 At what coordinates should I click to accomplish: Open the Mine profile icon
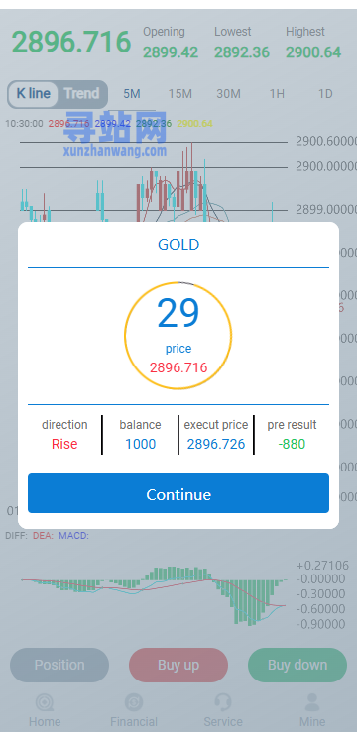point(312,702)
